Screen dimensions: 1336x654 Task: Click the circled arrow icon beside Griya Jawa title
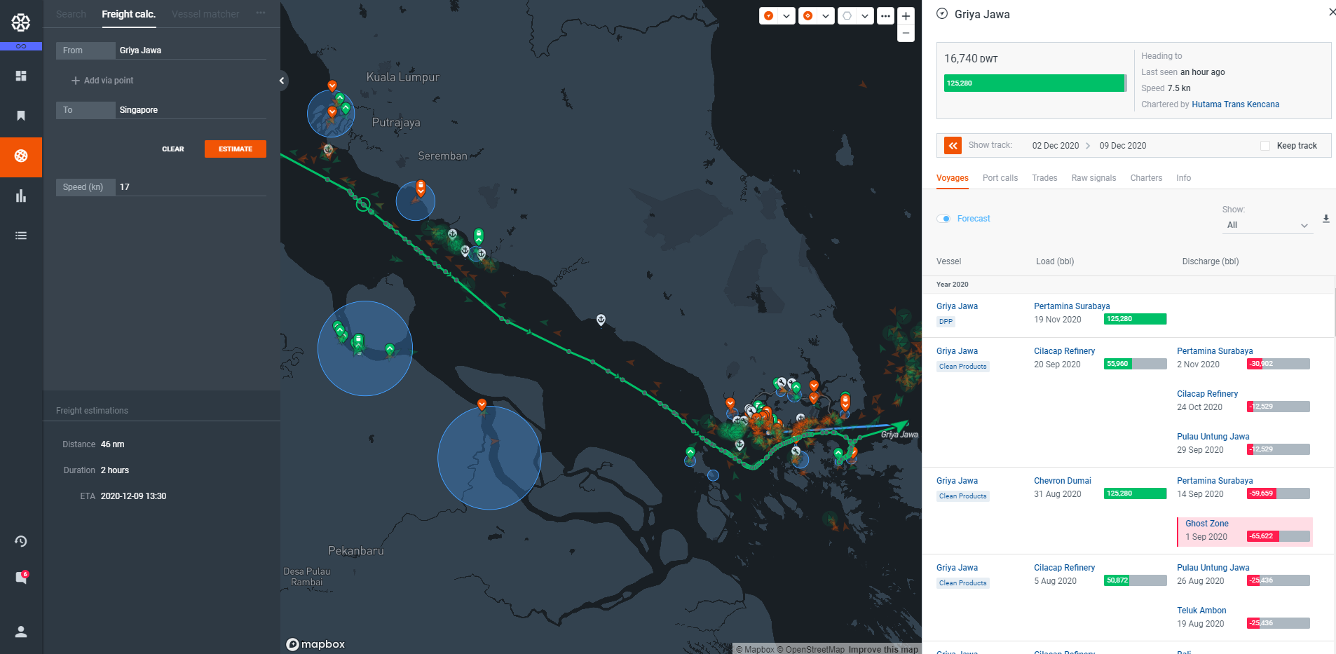tap(942, 13)
